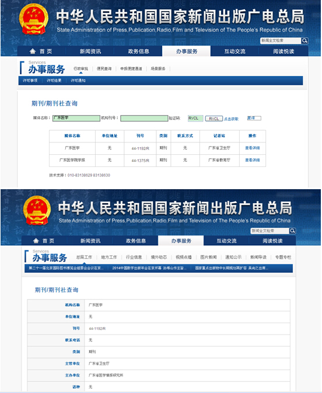The width and height of the screenshot is (322, 393).
Task: Click the 广东医学院学报 name cell in the table
Action: click(x=72, y=160)
